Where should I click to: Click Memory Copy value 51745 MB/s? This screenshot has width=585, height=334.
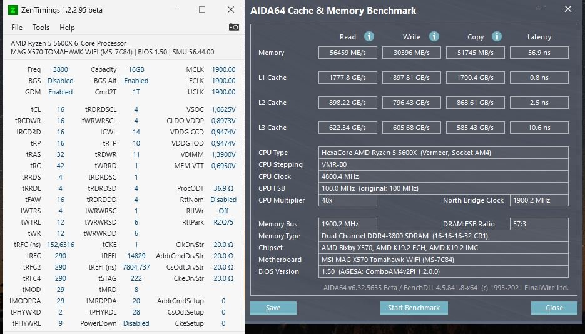(x=476, y=53)
